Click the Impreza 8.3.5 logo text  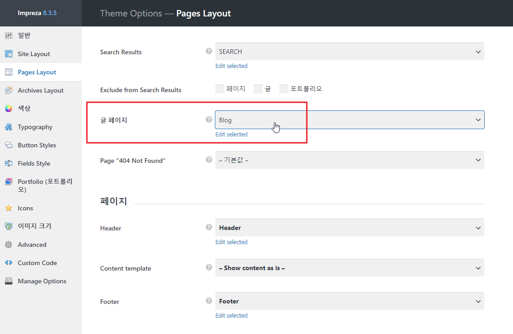[37, 13]
